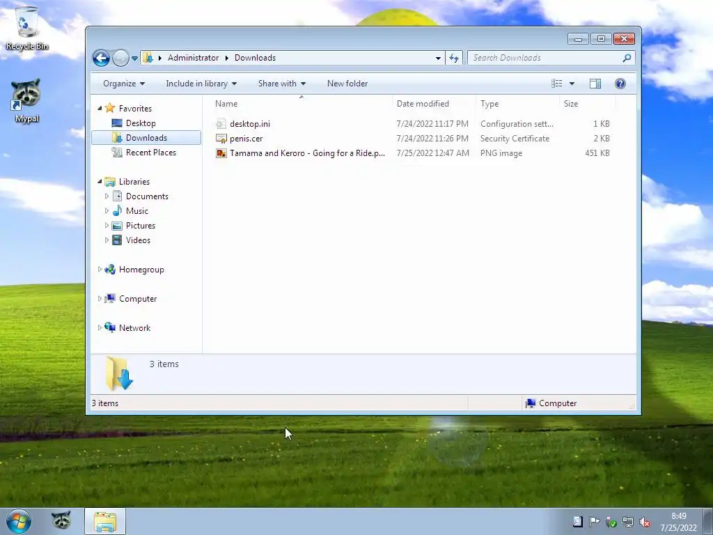The height and width of the screenshot is (535, 713).
Task: Expand the Documents library
Action: pyautogui.click(x=107, y=196)
